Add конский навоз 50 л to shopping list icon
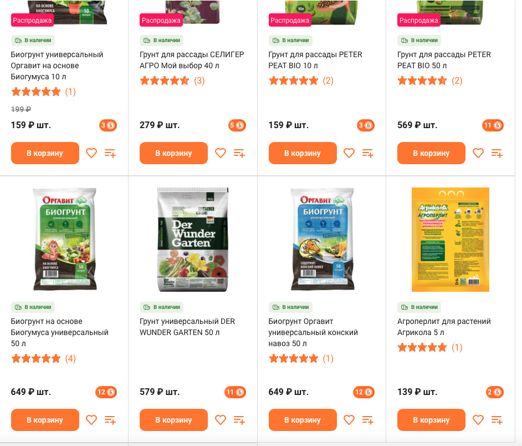This screenshot has width=522, height=446. point(368,420)
